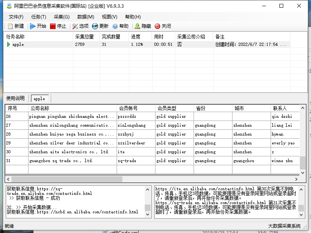This screenshot has height=233, width=311.
Task: Open the 视图(V) menu
Action: click(109, 17)
